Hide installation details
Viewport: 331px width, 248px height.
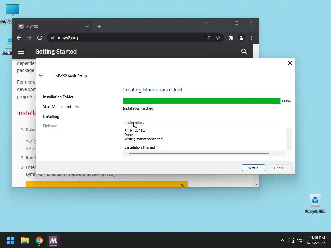pyautogui.click(x=135, y=122)
